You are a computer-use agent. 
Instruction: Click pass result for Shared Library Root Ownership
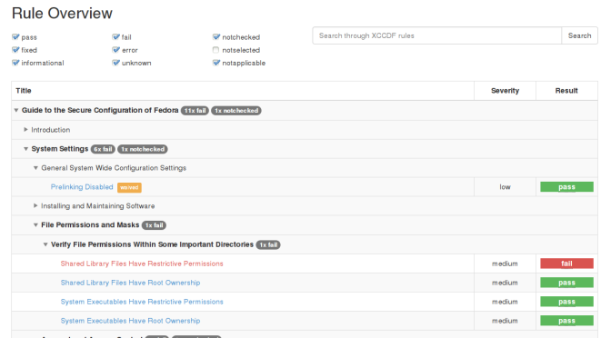click(x=566, y=283)
